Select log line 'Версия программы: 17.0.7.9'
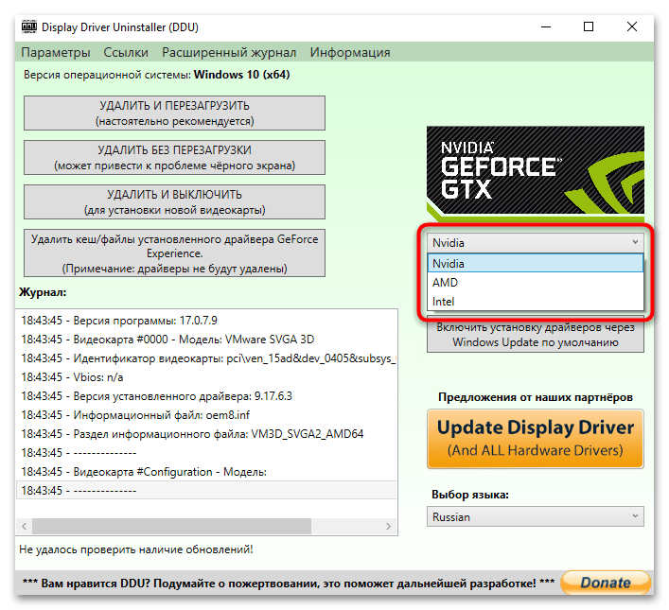 click(x=206, y=321)
